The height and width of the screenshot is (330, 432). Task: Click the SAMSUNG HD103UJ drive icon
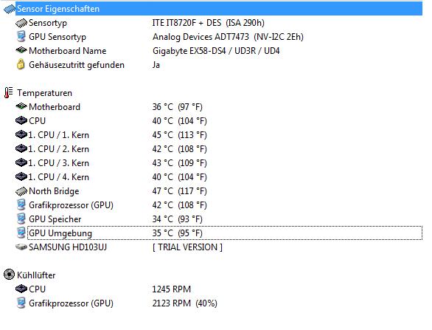click(21, 247)
